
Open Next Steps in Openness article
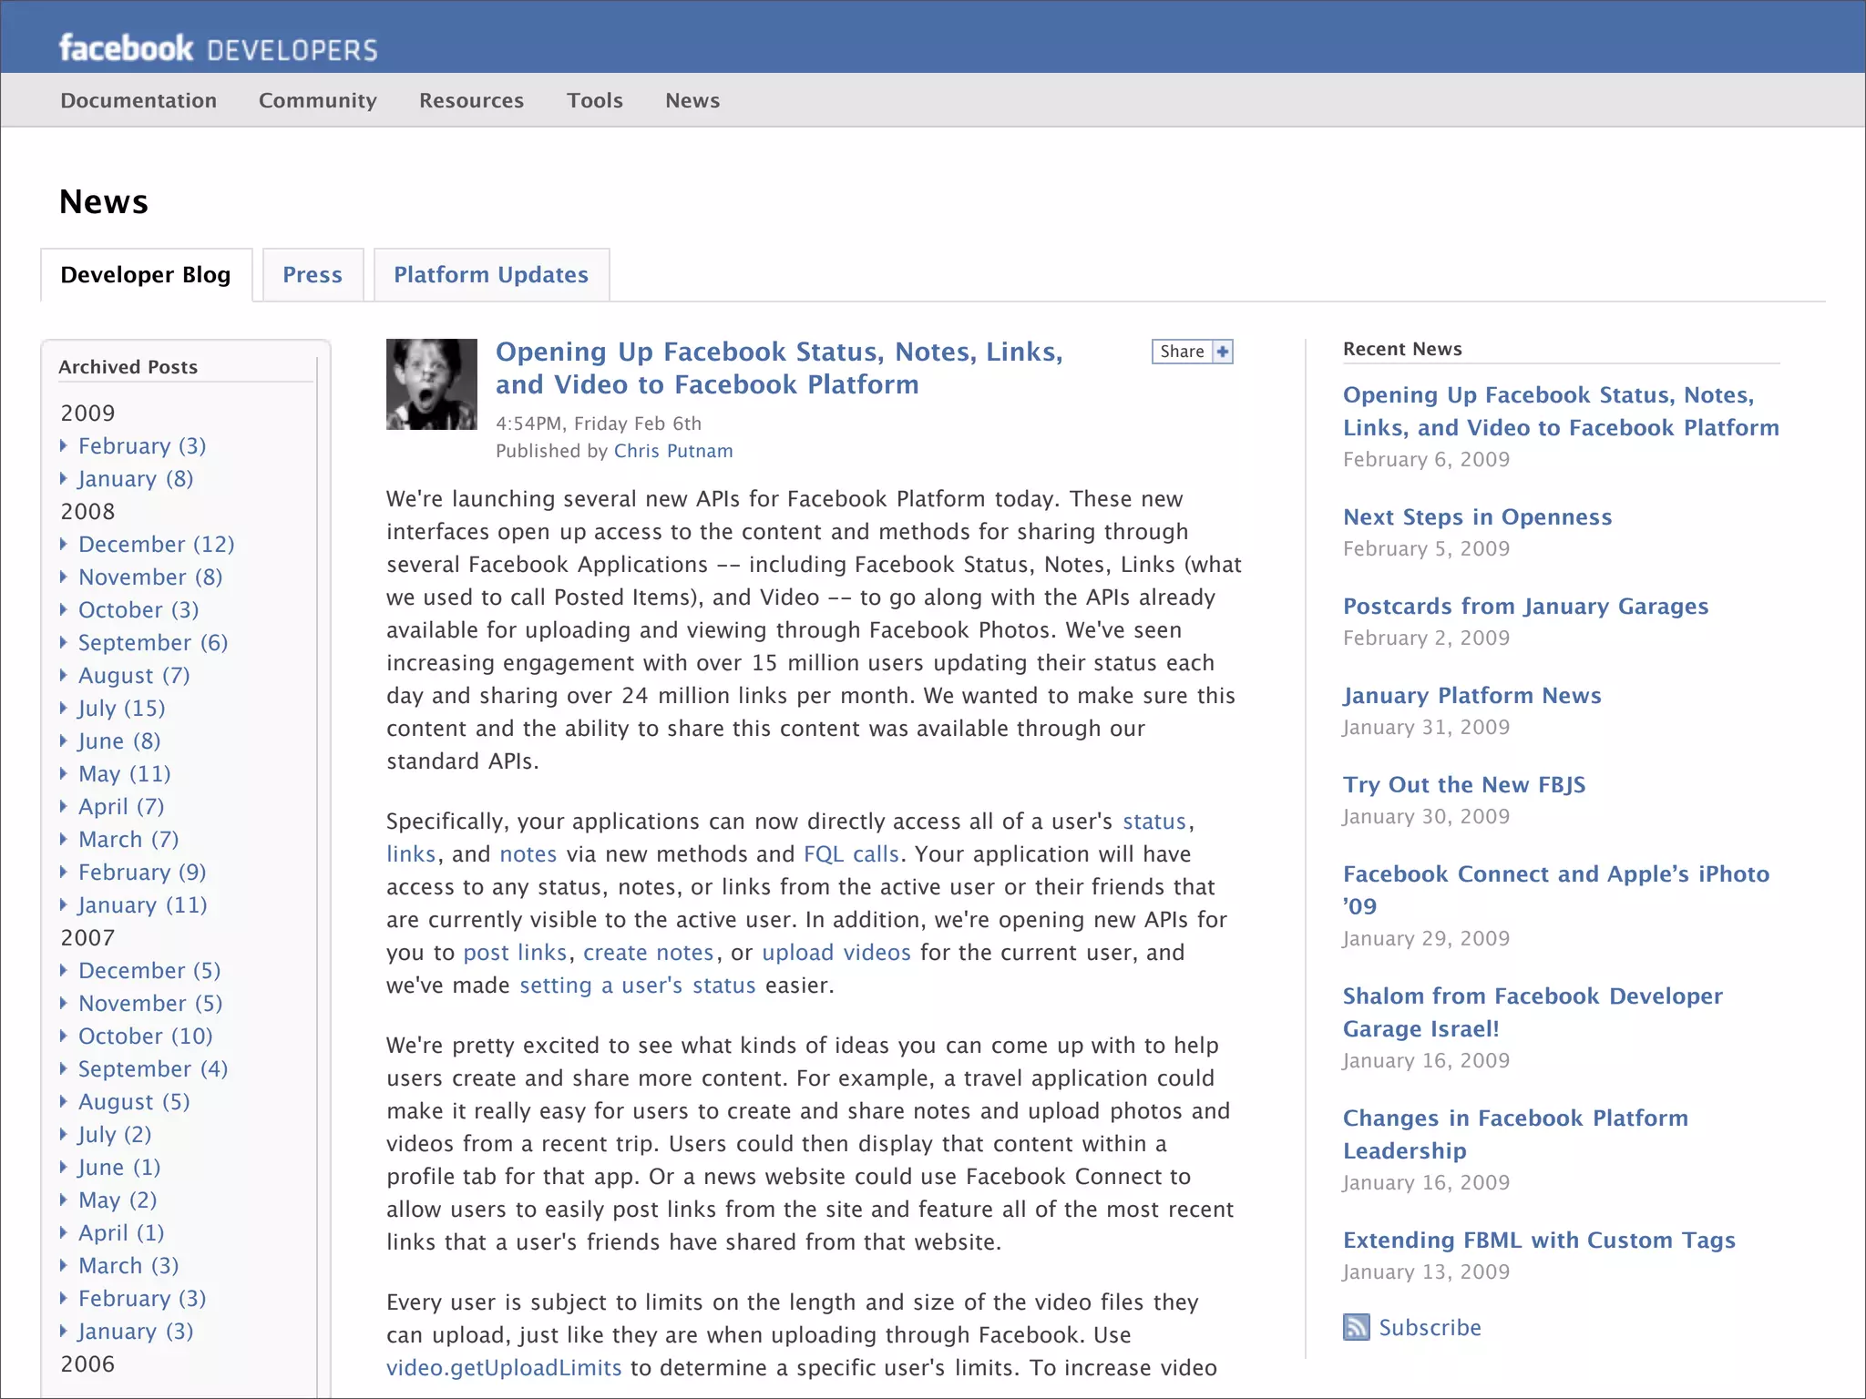1477,516
